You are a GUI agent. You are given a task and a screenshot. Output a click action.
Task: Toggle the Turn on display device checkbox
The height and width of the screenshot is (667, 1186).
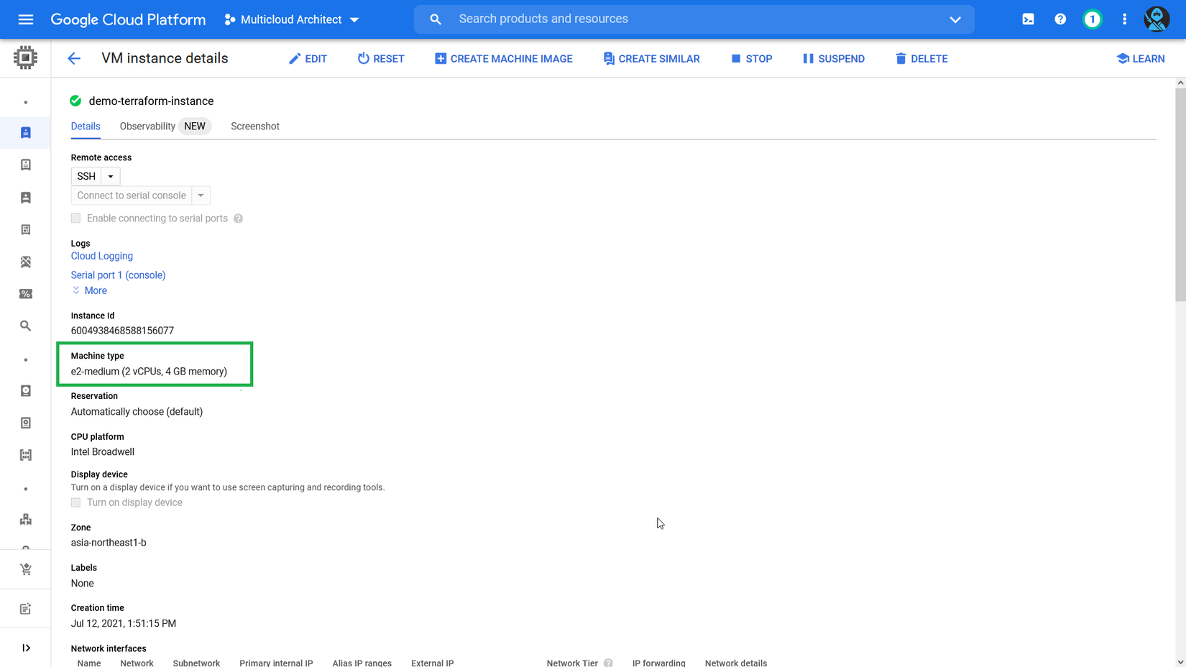point(75,502)
